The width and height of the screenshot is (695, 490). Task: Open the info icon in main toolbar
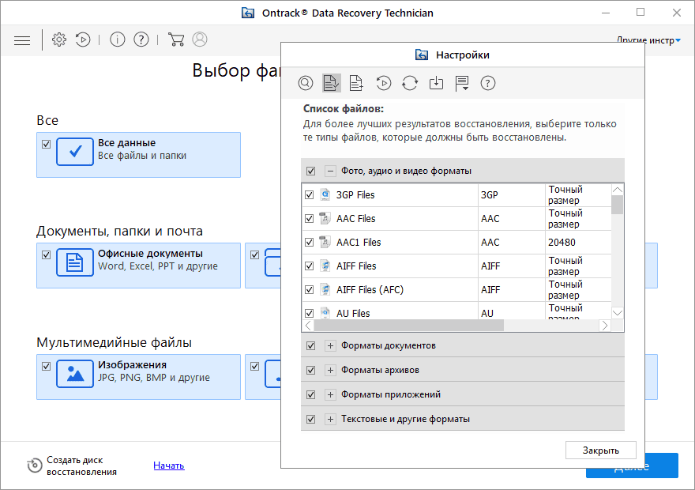tap(118, 40)
